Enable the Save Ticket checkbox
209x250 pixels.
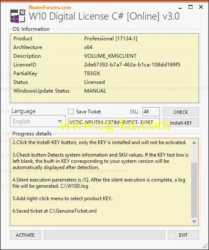coord(71,112)
